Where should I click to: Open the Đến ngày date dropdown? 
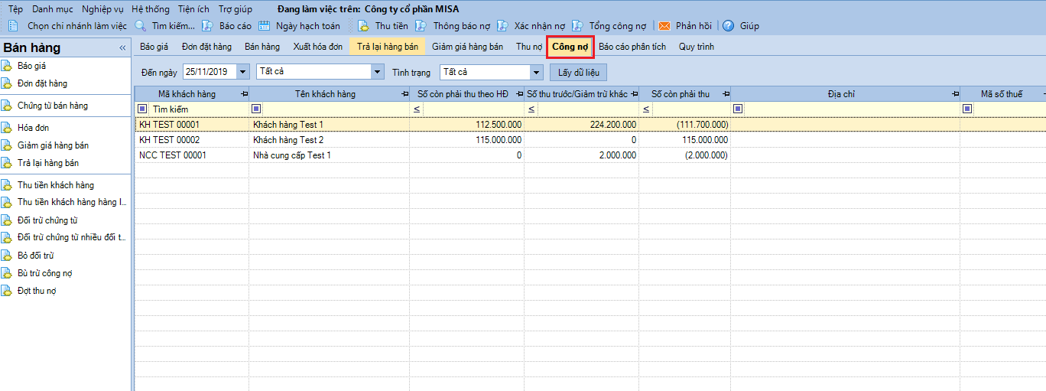point(243,72)
